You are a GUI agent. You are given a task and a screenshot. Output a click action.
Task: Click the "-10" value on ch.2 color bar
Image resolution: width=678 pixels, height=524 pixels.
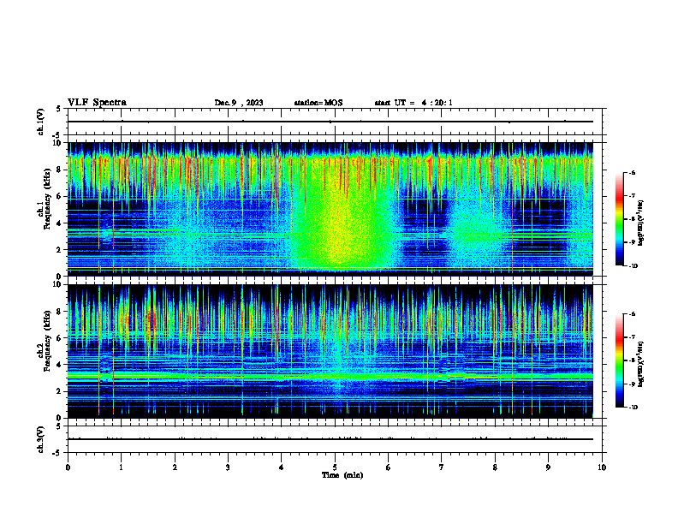click(633, 408)
